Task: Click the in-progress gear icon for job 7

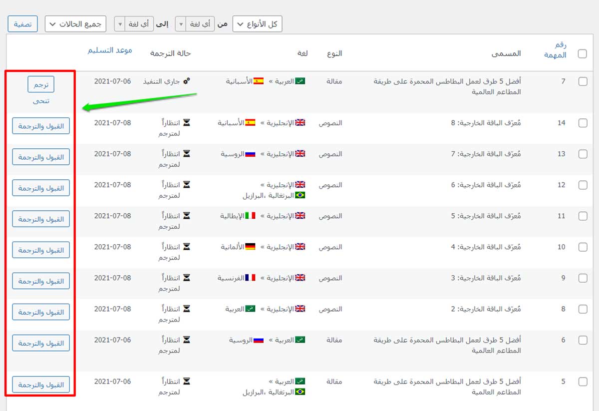Action: [187, 81]
